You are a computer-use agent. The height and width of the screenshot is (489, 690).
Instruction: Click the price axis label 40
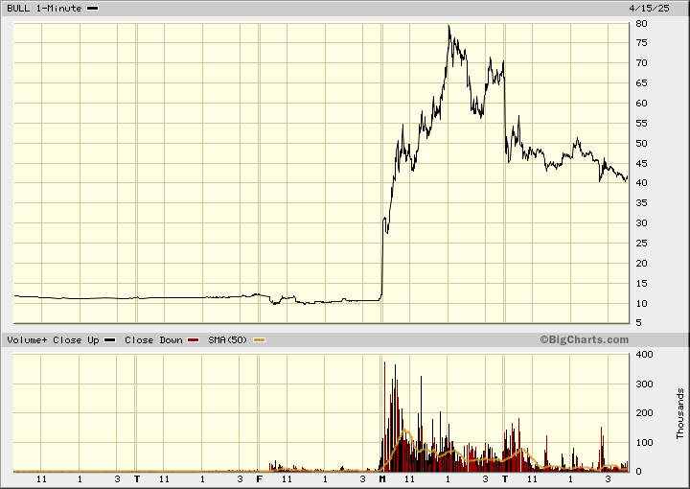click(641, 183)
